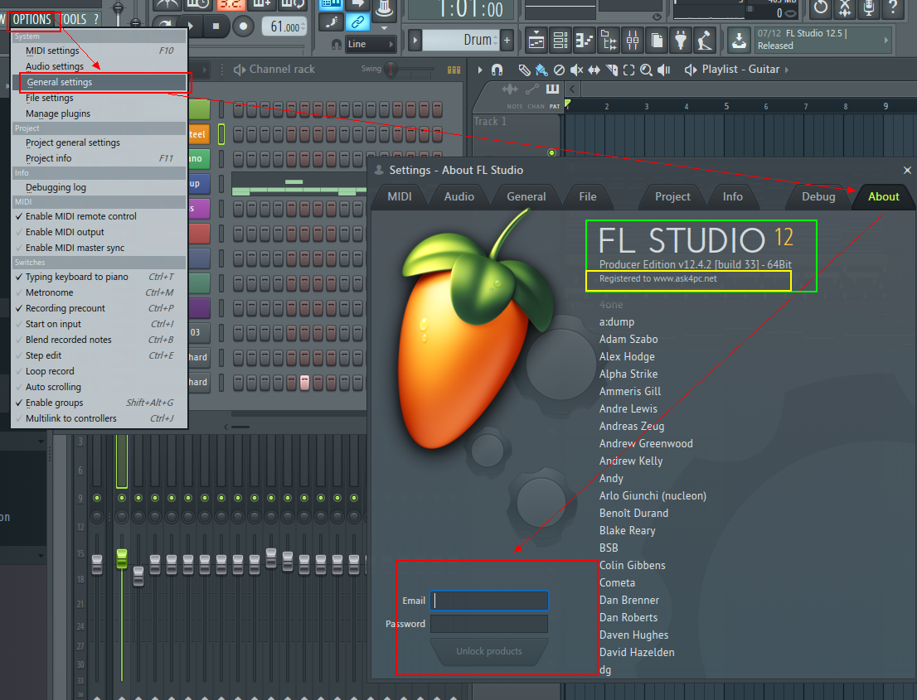Viewport: 917px width, 700px height.
Task: Open the TOOLS menu
Action: pyautogui.click(x=74, y=19)
